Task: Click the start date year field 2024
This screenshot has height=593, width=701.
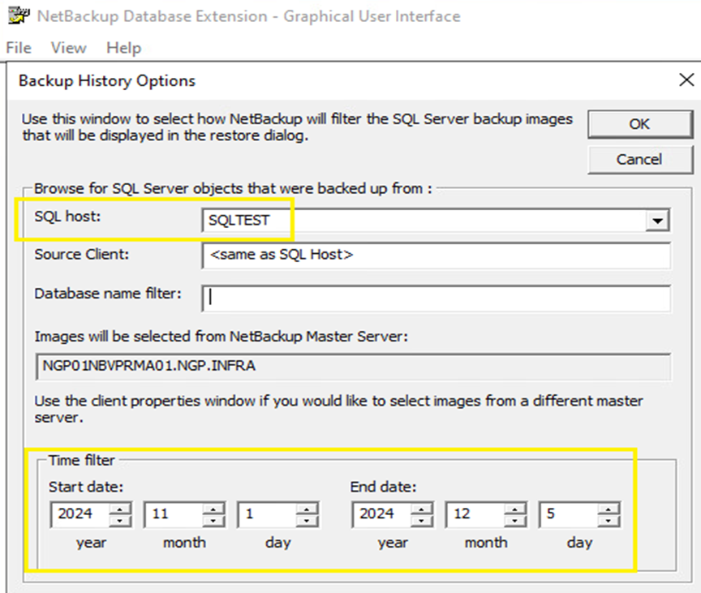Action: 80,514
